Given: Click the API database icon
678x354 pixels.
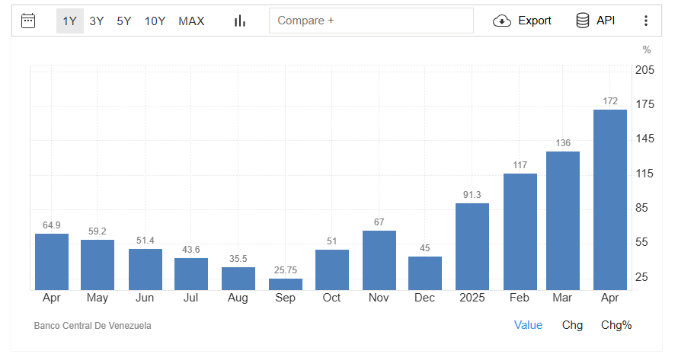Looking at the screenshot, I should (583, 21).
